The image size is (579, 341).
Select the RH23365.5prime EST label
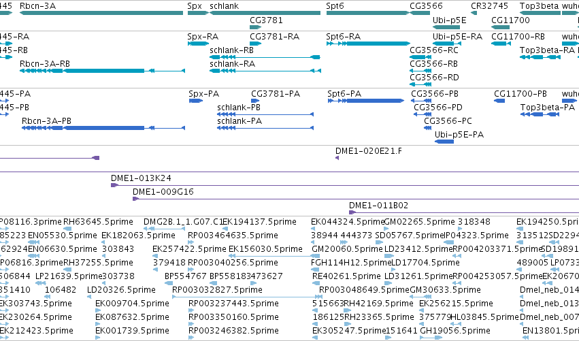pyautogui.click(x=379, y=318)
